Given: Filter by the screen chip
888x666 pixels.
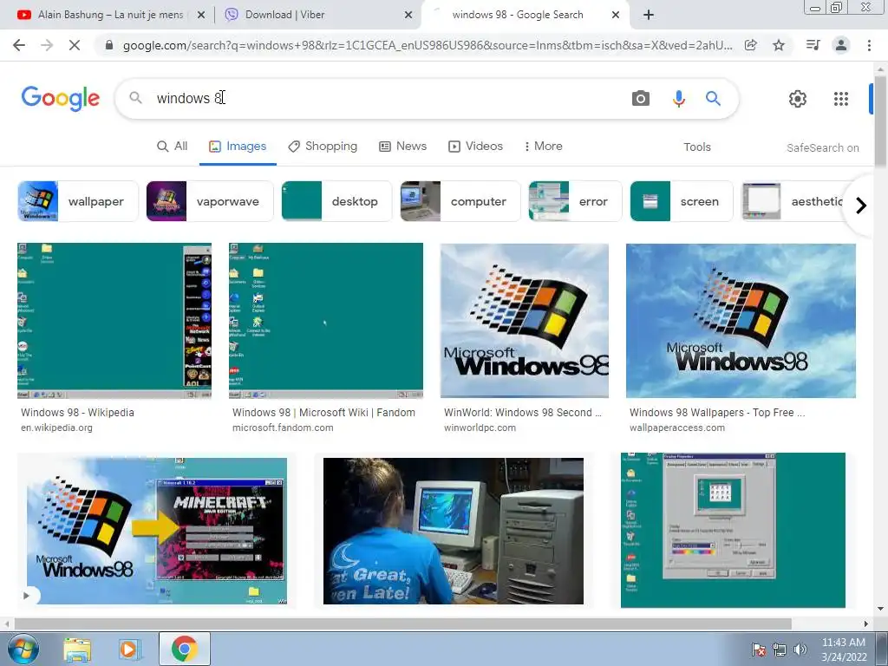Looking at the screenshot, I should pos(682,201).
